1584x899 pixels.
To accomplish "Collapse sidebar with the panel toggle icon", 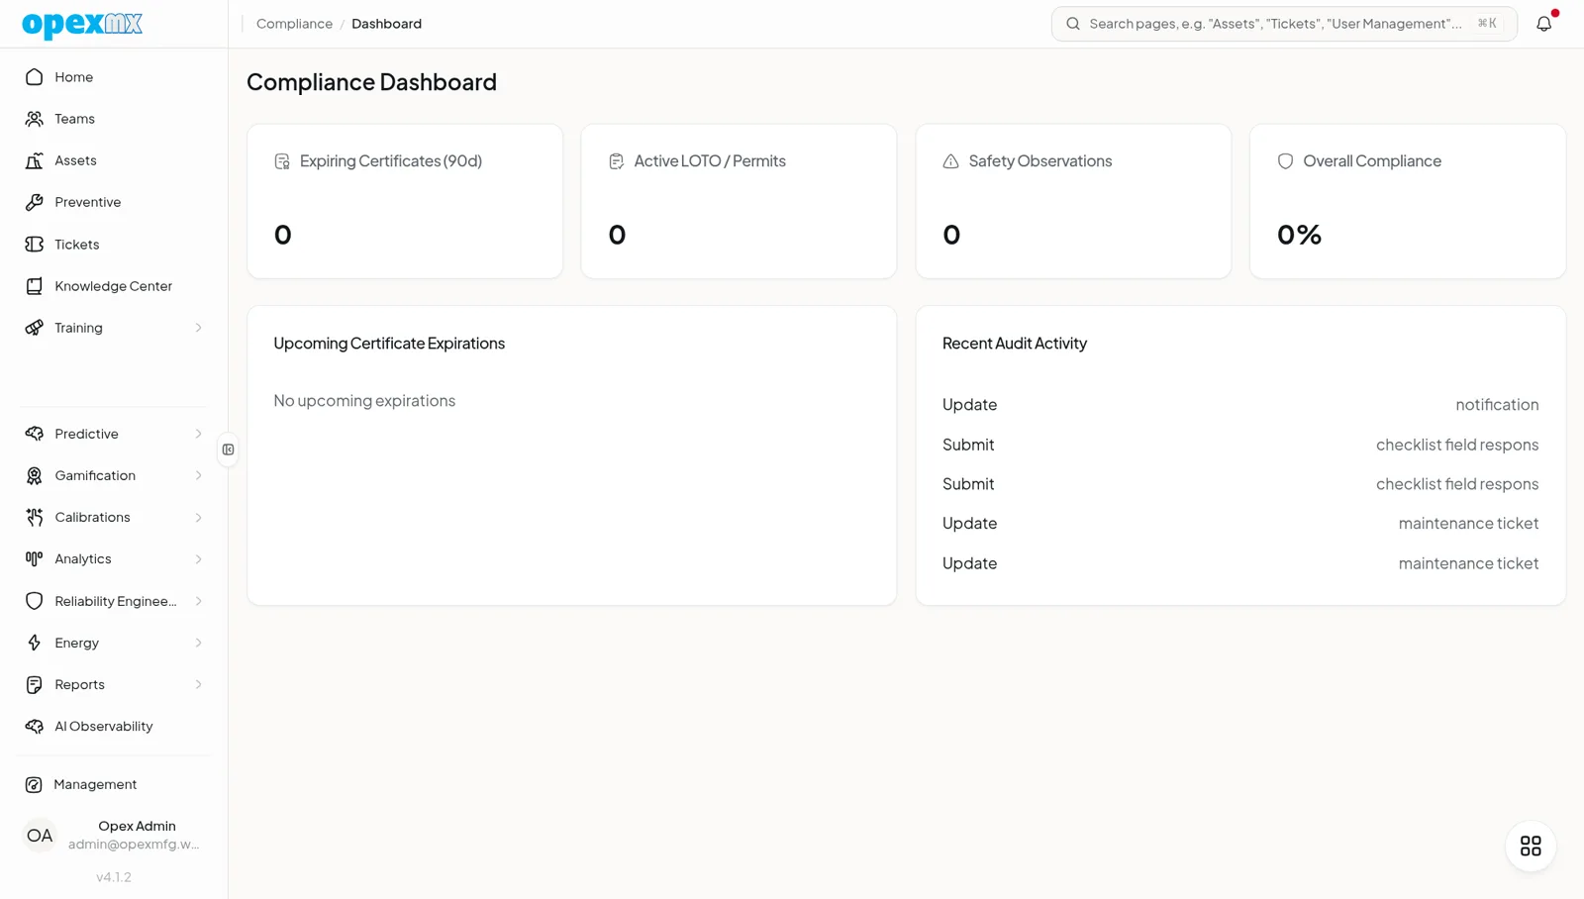I will click(229, 449).
